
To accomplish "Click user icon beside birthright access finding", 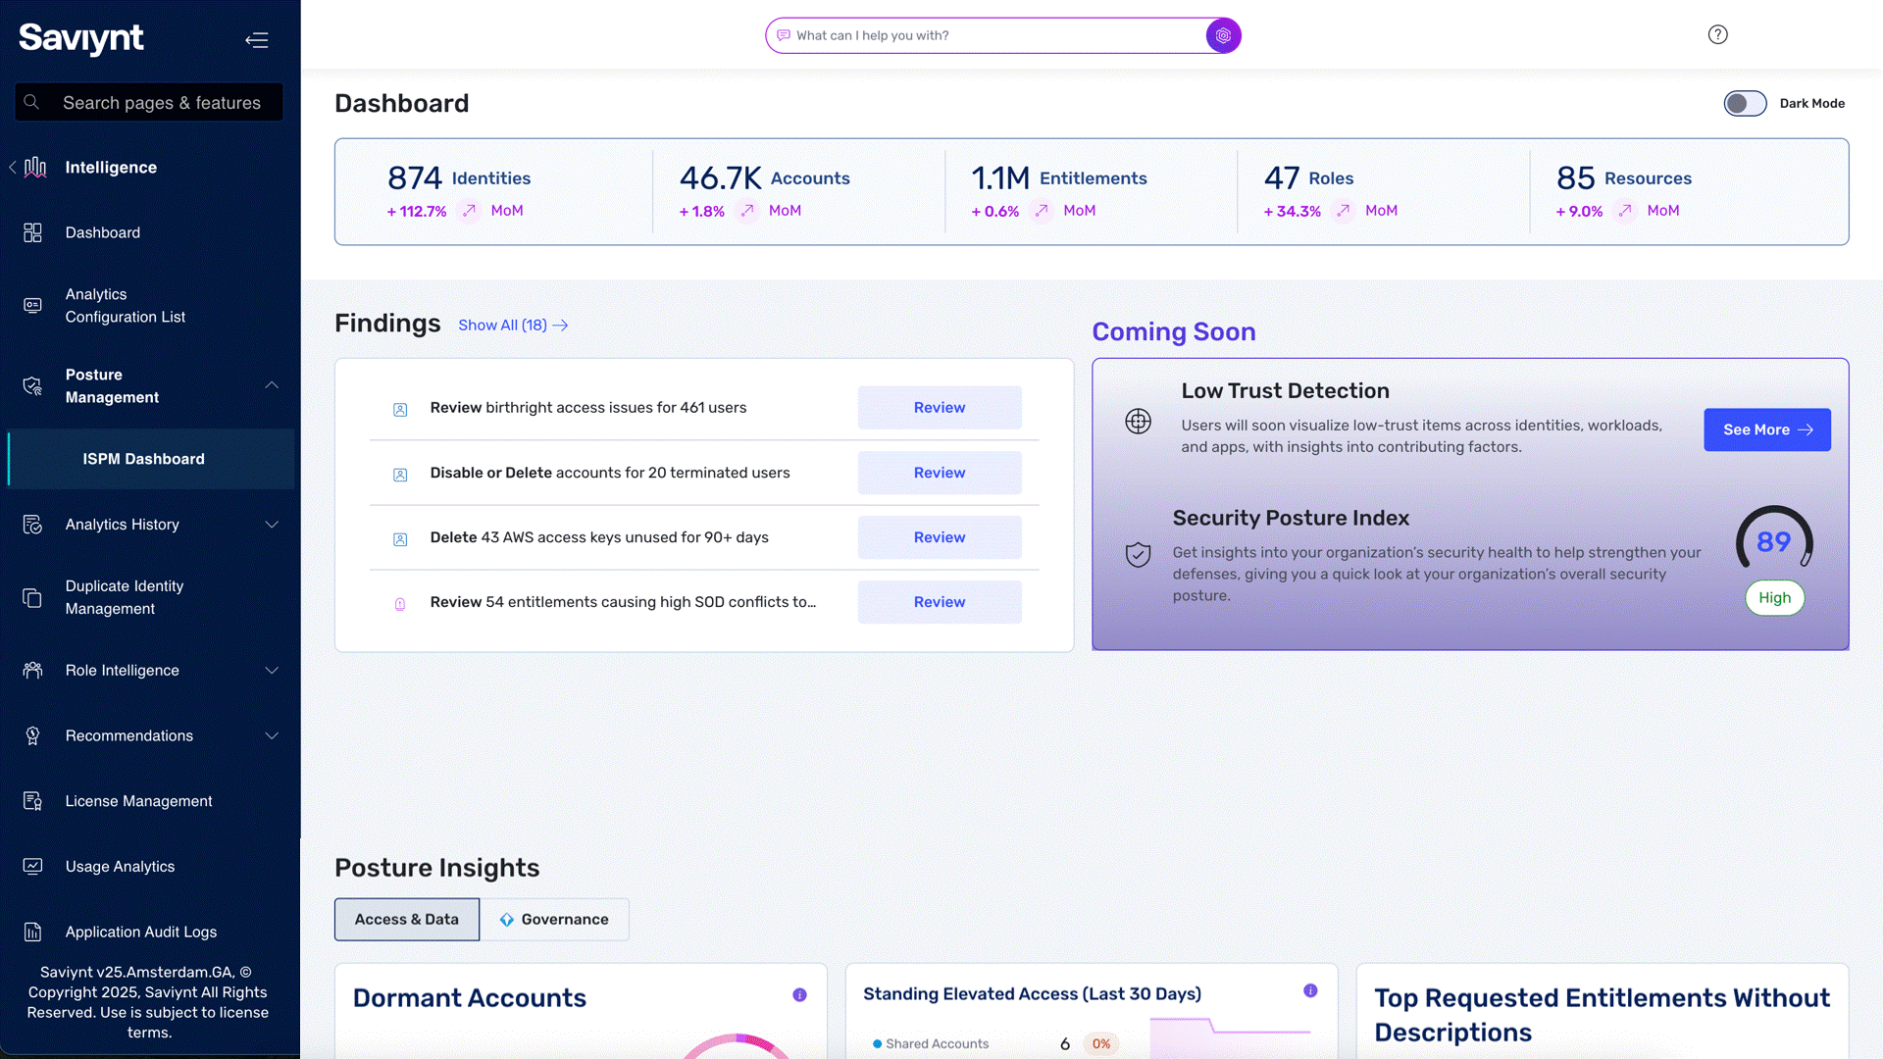I will (x=400, y=410).
